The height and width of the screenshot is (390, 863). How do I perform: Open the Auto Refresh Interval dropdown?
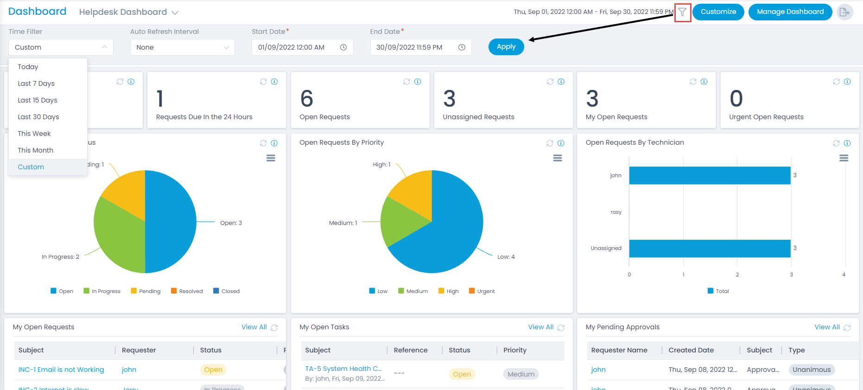point(183,47)
